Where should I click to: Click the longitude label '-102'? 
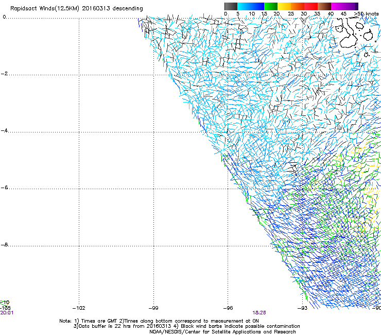pos(79,308)
